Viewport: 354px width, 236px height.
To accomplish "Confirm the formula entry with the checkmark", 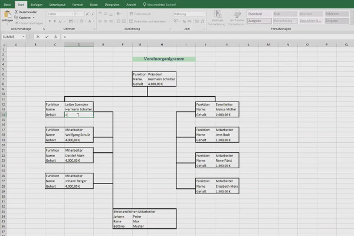I will pyautogui.click(x=47, y=37).
